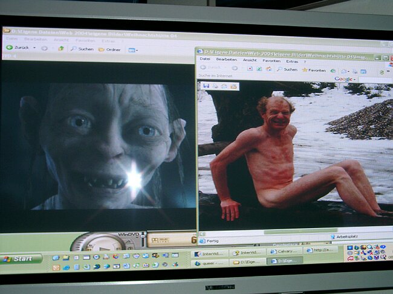Click the WinDVD vertical volume slider
Viewport: 393px width, 294px height.
tap(143, 239)
